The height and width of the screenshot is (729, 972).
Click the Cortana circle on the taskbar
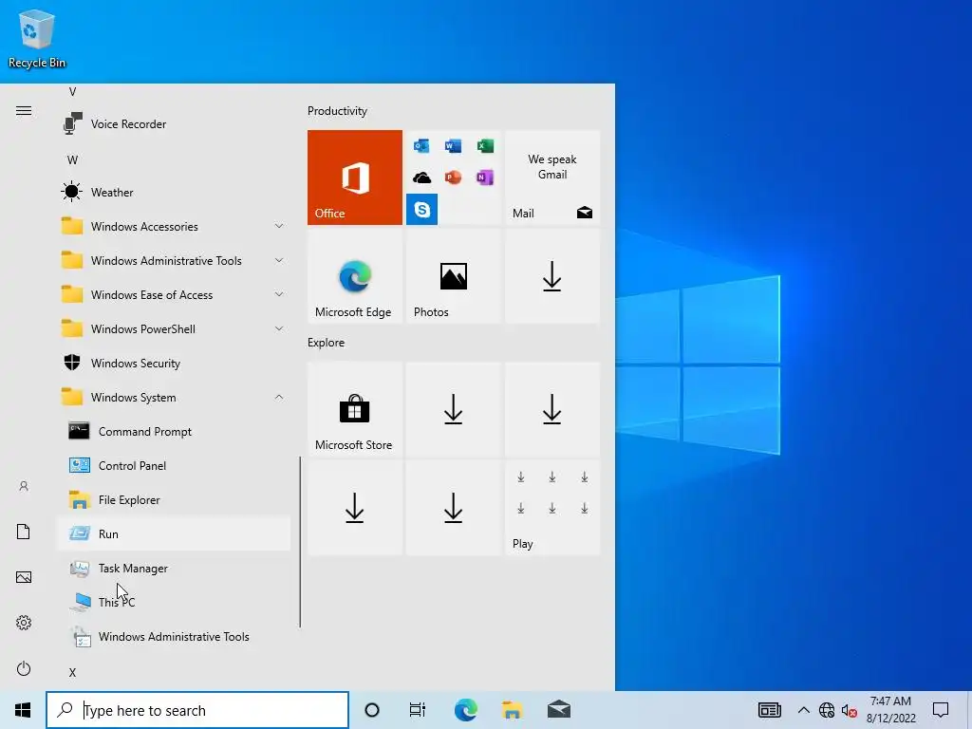click(372, 710)
